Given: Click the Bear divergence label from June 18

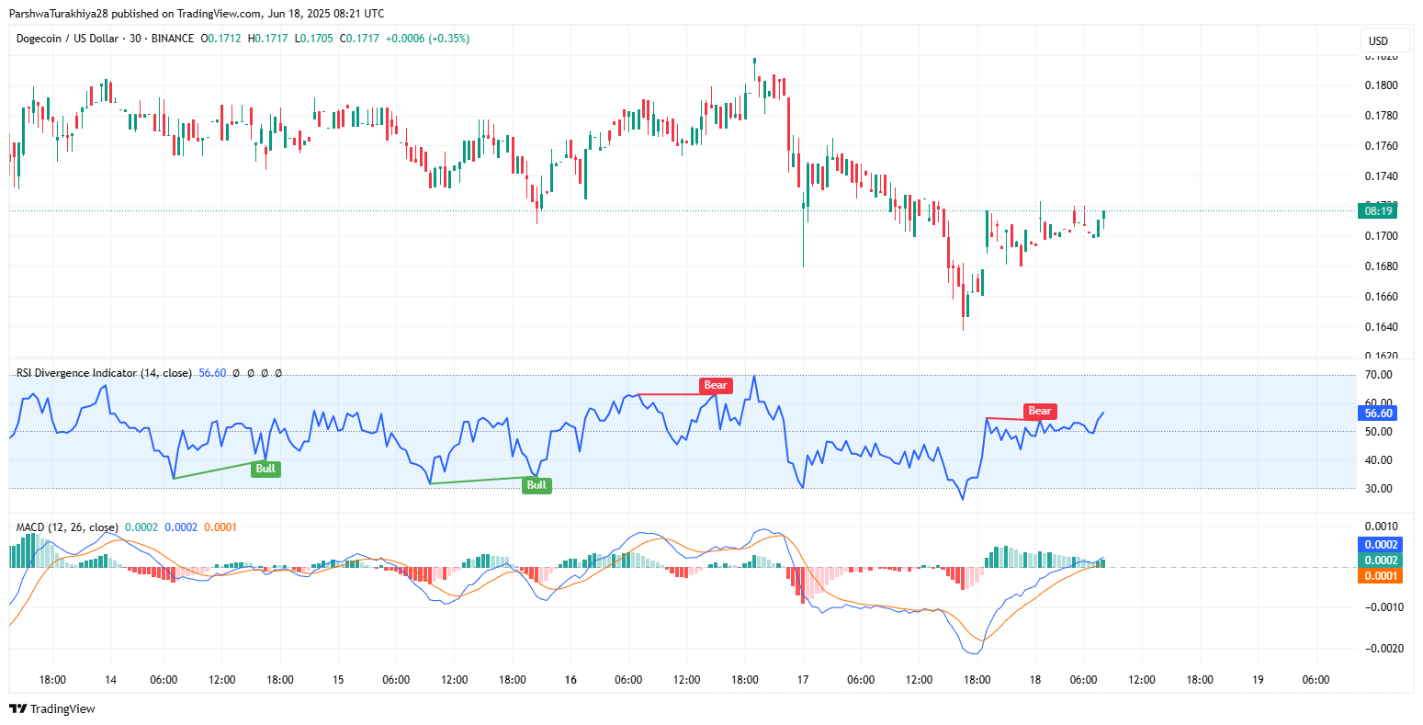Looking at the screenshot, I should pos(1039,411).
